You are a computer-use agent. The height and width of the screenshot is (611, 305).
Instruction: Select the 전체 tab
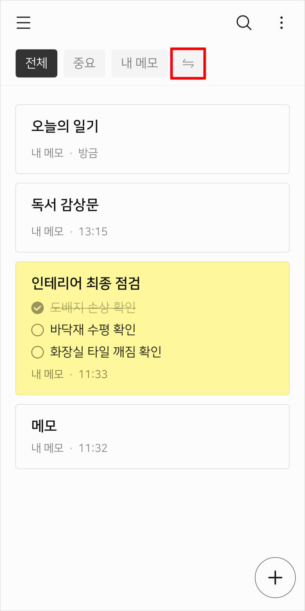coord(37,63)
